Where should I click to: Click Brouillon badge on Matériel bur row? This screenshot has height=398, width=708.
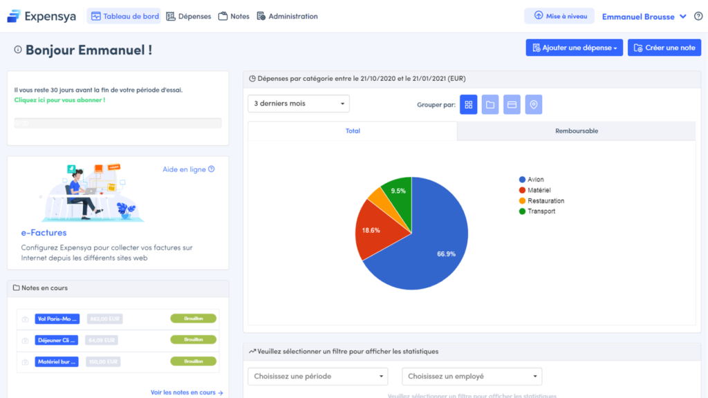coord(194,361)
